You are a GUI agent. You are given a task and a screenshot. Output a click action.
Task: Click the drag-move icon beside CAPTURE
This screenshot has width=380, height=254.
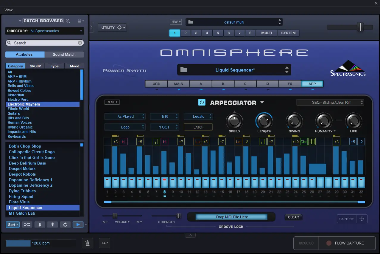[x=362, y=219]
